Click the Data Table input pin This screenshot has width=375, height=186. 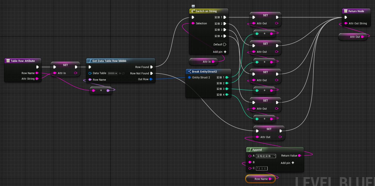90,73
